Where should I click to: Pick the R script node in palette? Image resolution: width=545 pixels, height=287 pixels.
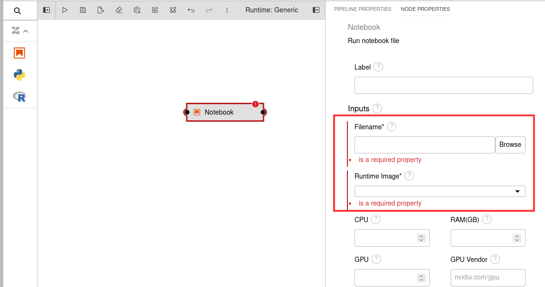pyautogui.click(x=19, y=97)
